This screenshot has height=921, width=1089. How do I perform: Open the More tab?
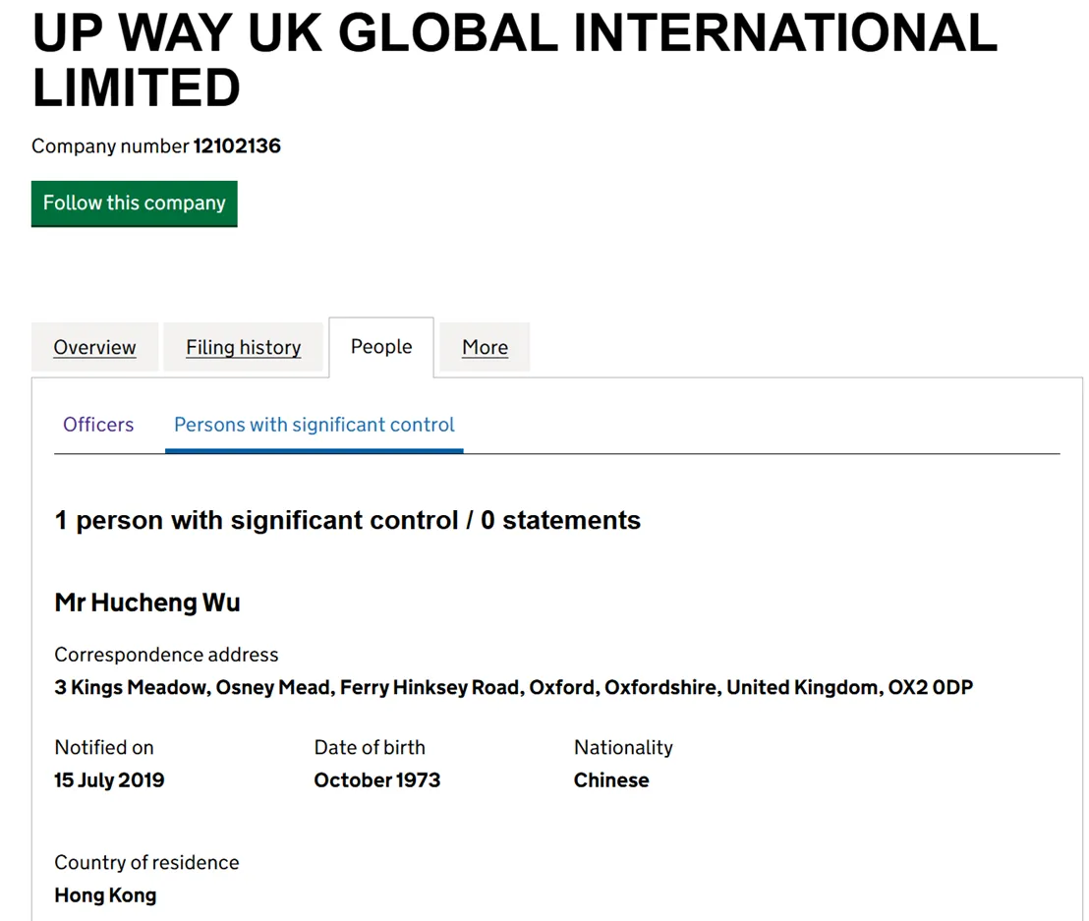pos(485,347)
